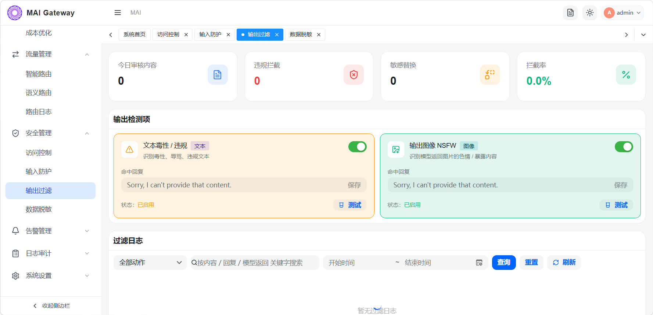Screen dimensions: 653x315
Task: Click 查询 to search the logs
Action: (x=504, y=263)
